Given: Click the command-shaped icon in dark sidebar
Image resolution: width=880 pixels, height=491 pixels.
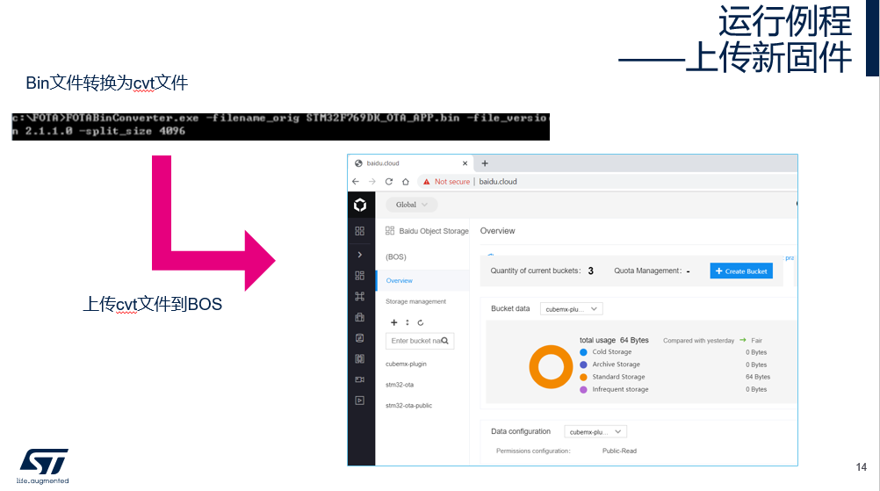Looking at the screenshot, I should coord(360,296).
